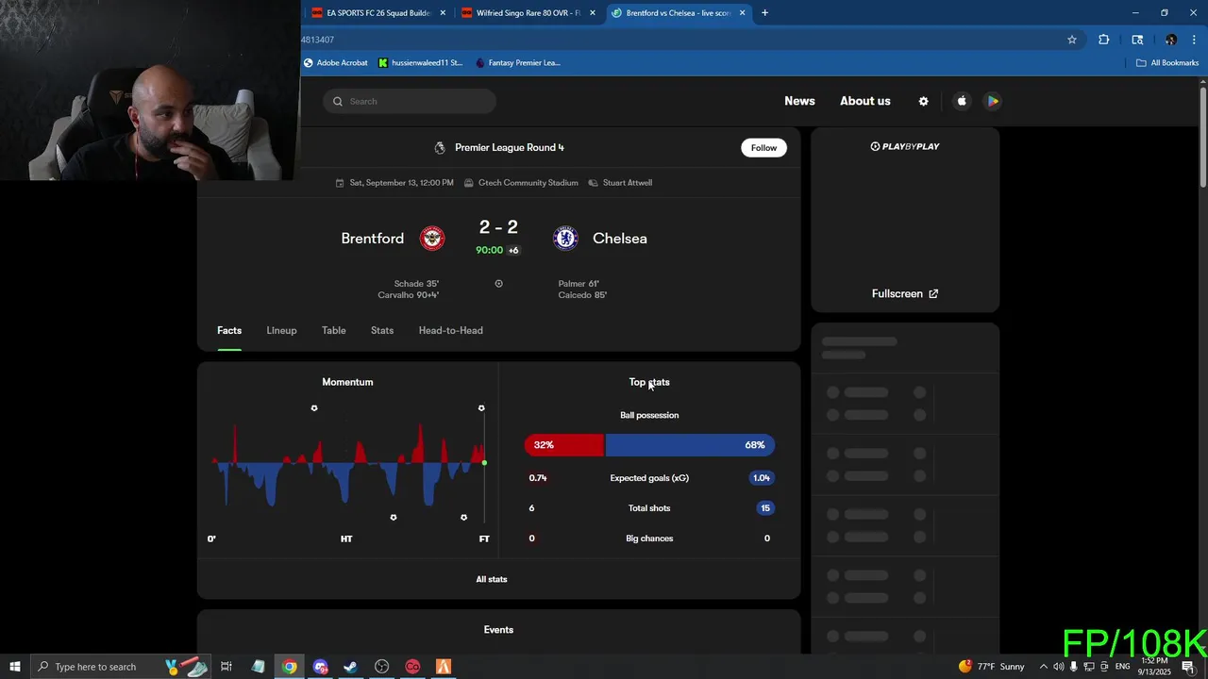
Task: Open the browser Extensions puzzle icon
Action: pyautogui.click(x=1103, y=40)
